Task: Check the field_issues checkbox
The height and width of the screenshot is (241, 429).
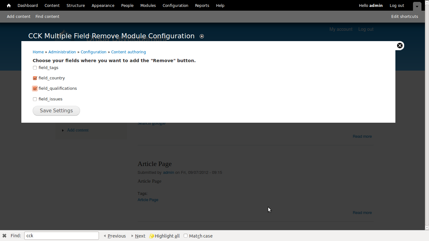Action: [35, 99]
